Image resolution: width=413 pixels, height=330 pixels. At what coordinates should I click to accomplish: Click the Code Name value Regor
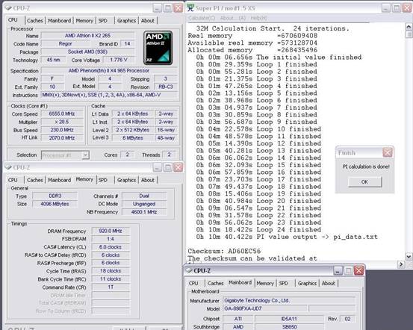(x=65, y=44)
